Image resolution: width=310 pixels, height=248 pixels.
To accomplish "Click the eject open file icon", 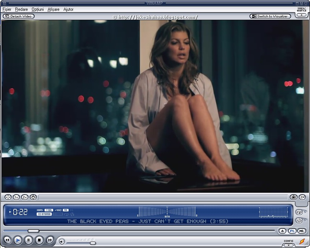I will click(282, 231).
